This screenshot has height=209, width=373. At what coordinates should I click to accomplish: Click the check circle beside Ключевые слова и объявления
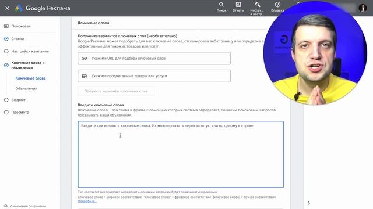6,65
